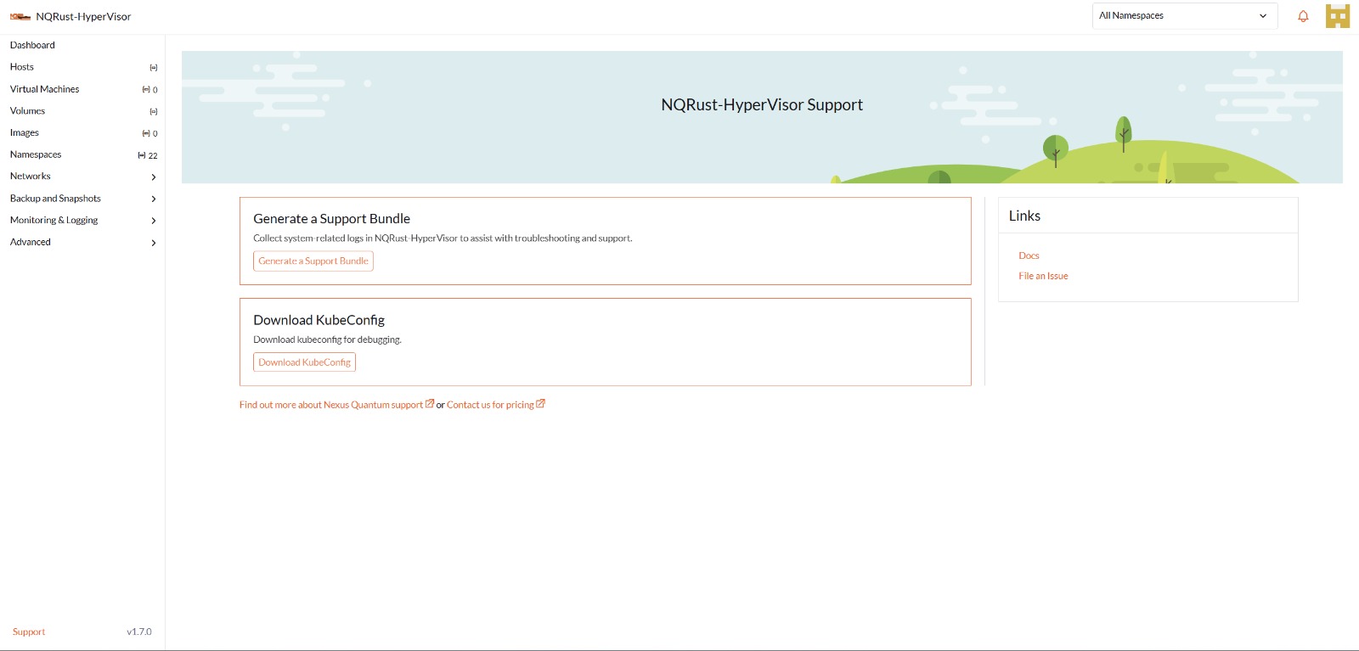The width and height of the screenshot is (1359, 651).
Task: Expand the Networks menu group
Action: (82, 177)
